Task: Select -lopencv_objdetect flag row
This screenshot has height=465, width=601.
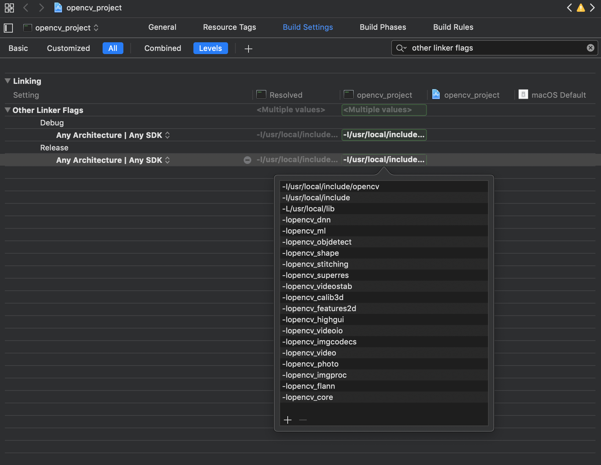Action: tap(384, 242)
